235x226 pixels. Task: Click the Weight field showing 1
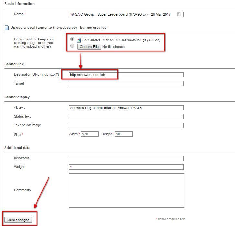[x=126, y=167]
